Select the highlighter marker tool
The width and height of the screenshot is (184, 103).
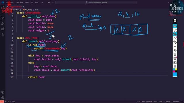point(175,34)
